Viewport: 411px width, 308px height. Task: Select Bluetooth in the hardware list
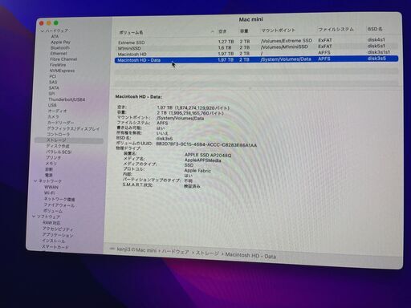[60, 48]
